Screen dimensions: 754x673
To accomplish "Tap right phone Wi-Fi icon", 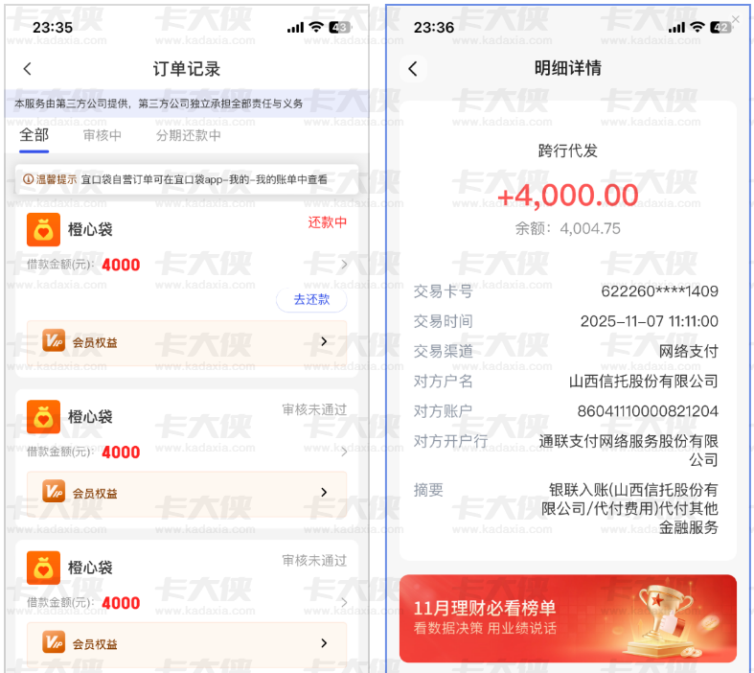I will point(697,27).
